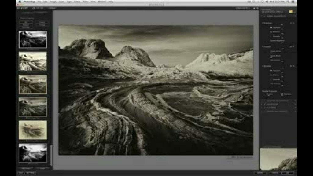Collapse the Brightness section triangle
The width and height of the screenshot is (313, 176).
tap(262, 23)
